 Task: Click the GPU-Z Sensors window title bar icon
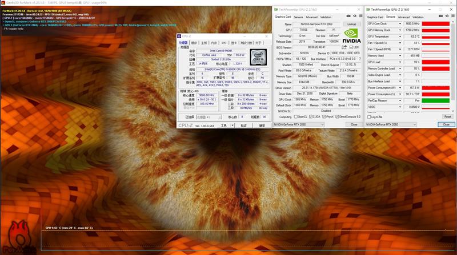368,10
